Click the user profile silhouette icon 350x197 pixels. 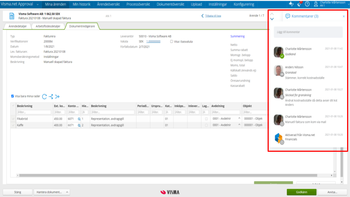point(316,4)
